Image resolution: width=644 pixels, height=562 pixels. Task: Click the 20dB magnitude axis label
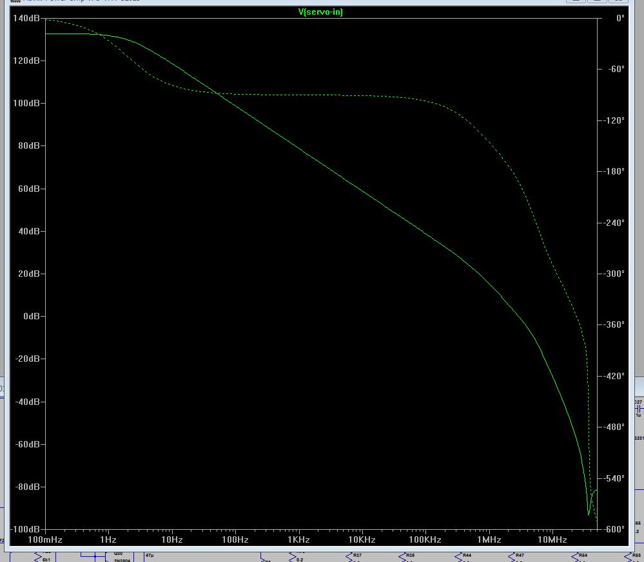29,274
